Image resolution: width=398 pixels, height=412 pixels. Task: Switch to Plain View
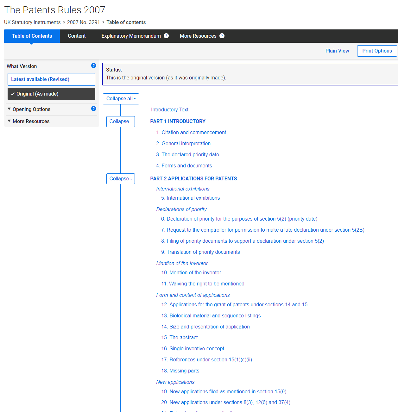[x=337, y=51]
